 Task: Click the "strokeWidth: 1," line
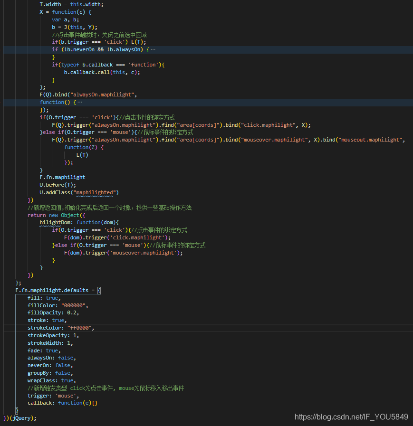(x=50, y=343)
